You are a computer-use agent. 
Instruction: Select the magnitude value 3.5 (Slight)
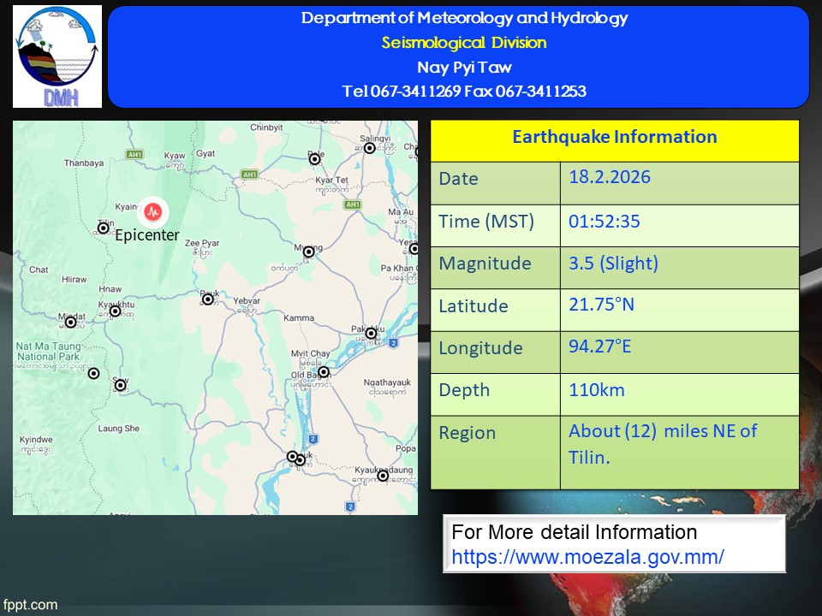(613, 264)
